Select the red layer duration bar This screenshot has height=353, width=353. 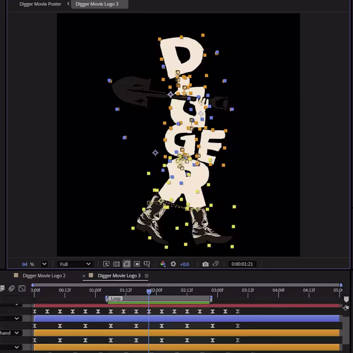coord(187,305)
